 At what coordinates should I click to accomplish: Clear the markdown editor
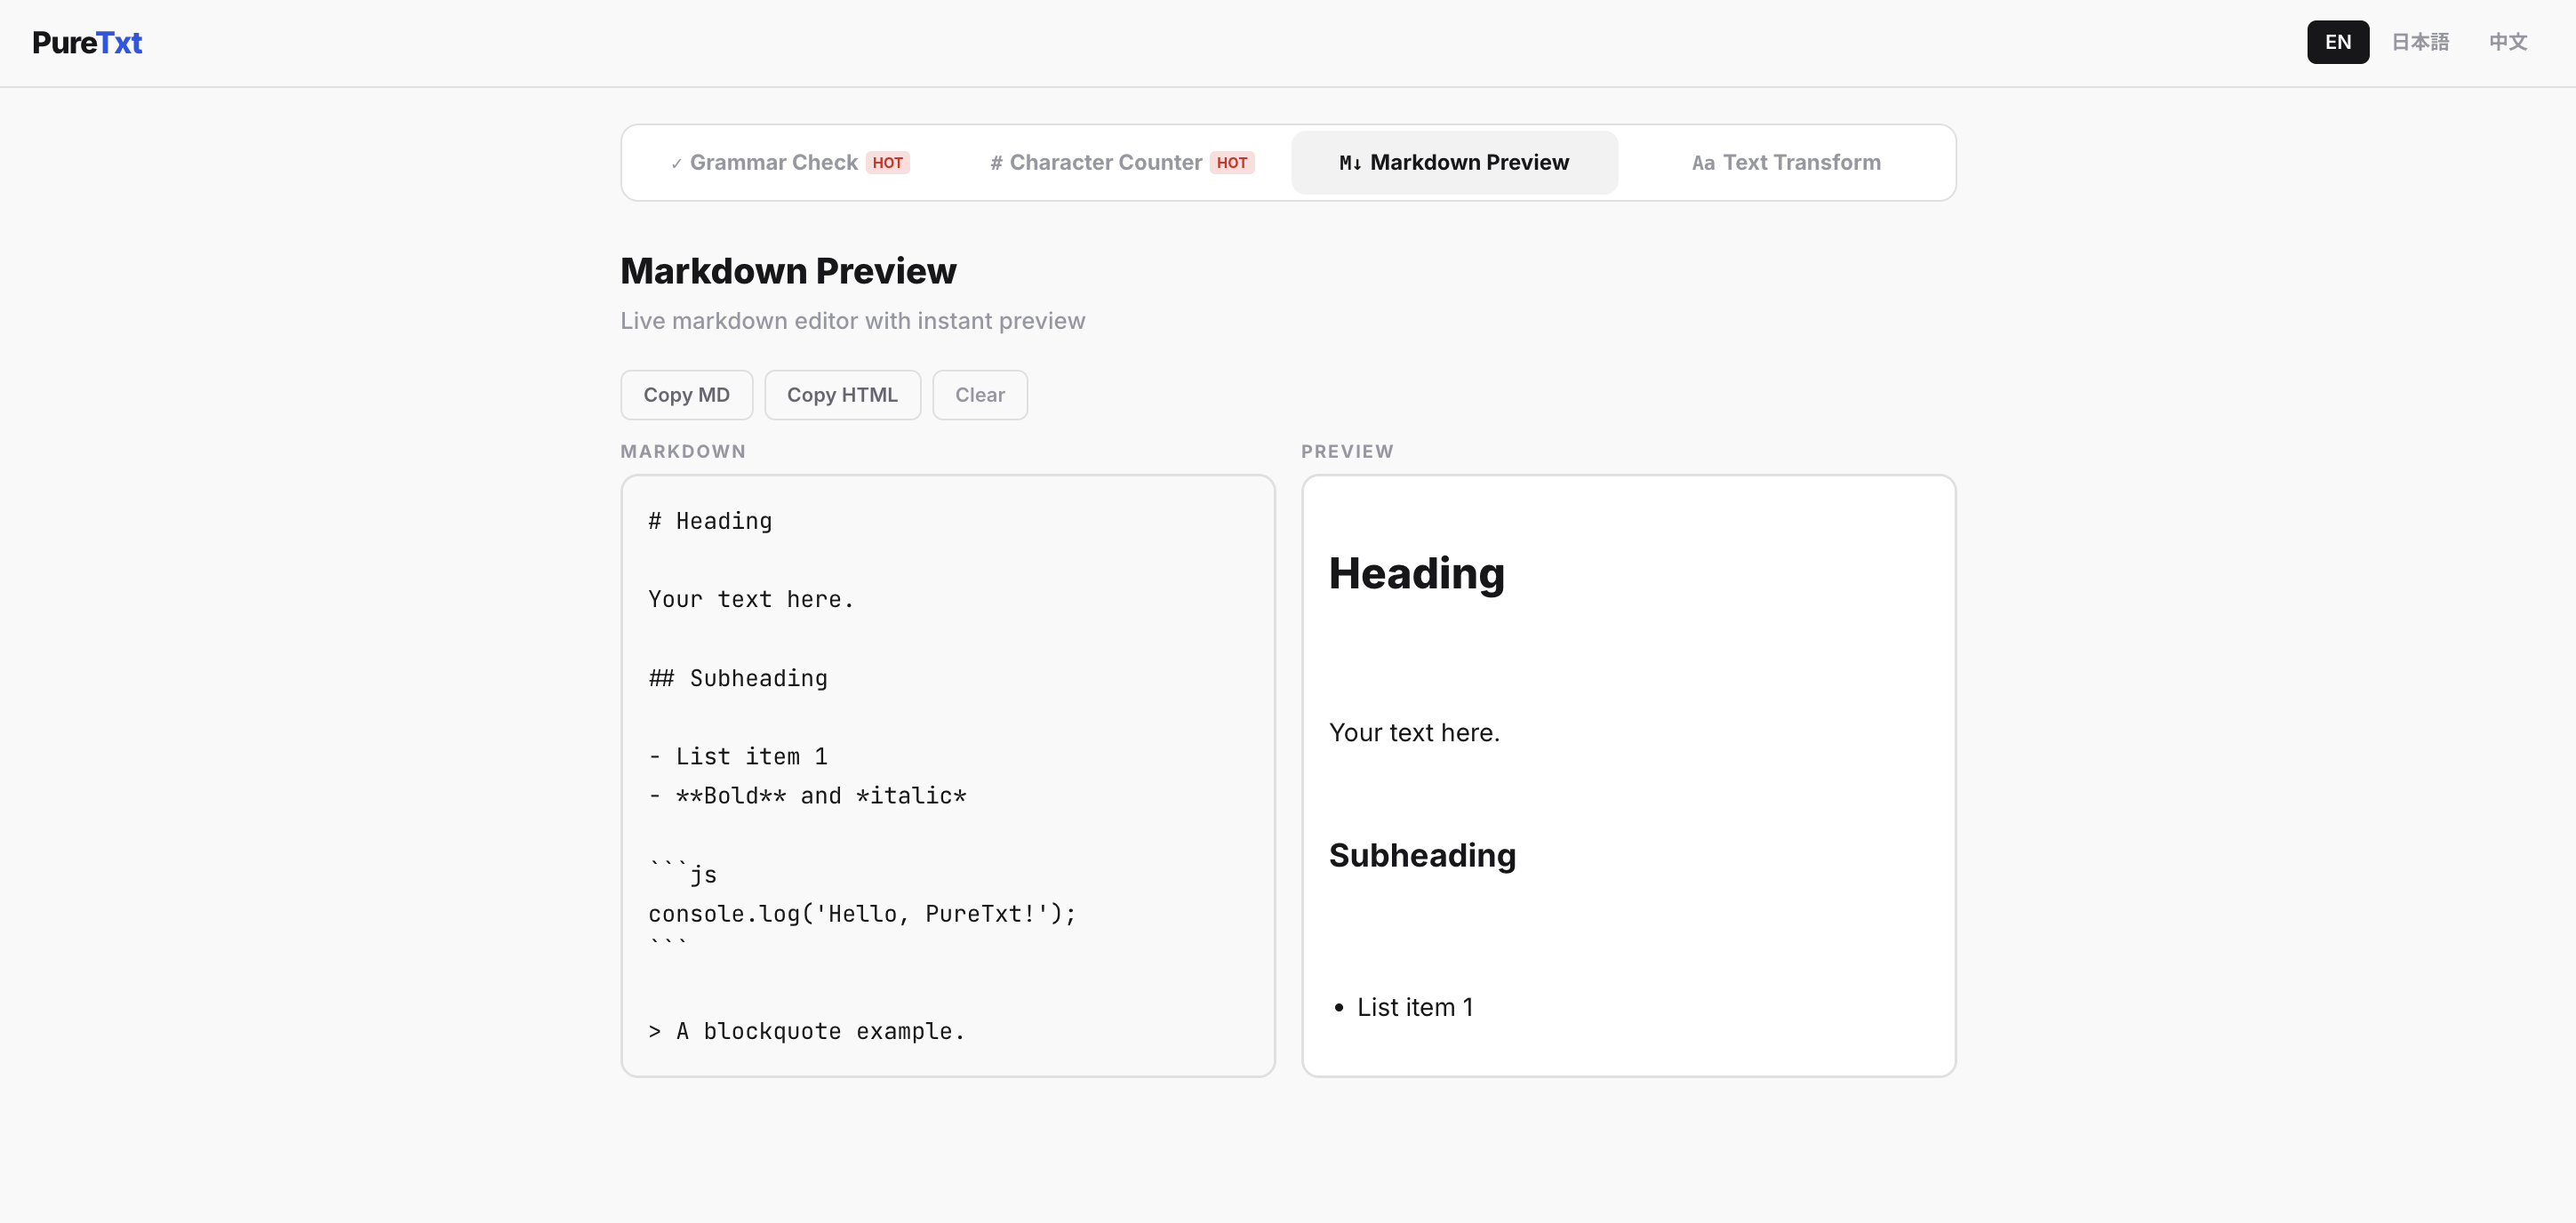979,395
